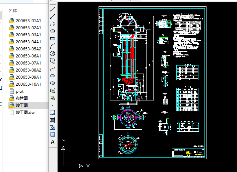Click the Table tool icon
This screenshot has height=172, width=237.
click(x=53, y=135)
